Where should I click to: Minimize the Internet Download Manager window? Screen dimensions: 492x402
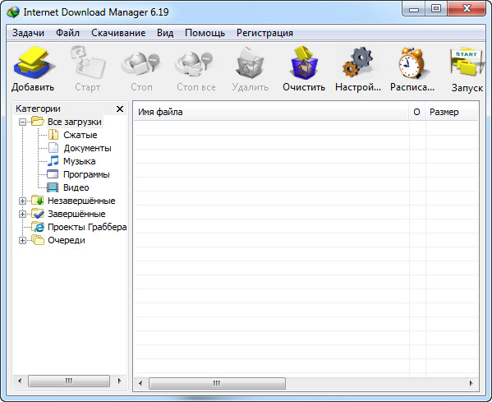pyautogui.click(x=414, y=9)
